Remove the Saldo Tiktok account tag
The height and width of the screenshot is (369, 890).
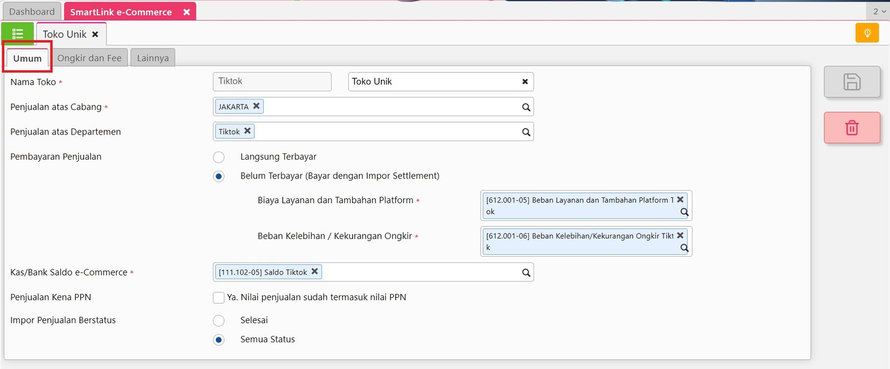coord(315,272)
